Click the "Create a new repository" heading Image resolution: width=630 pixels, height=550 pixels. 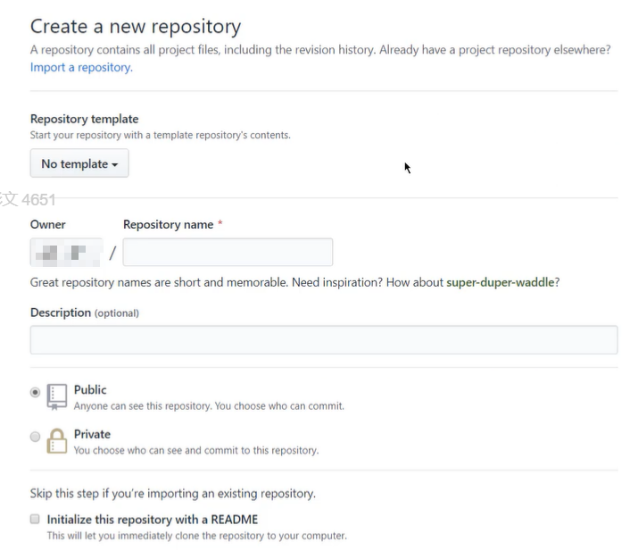tap(136, 27)
